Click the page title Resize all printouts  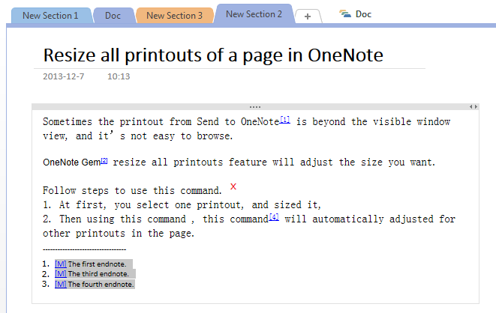[213, 55]
